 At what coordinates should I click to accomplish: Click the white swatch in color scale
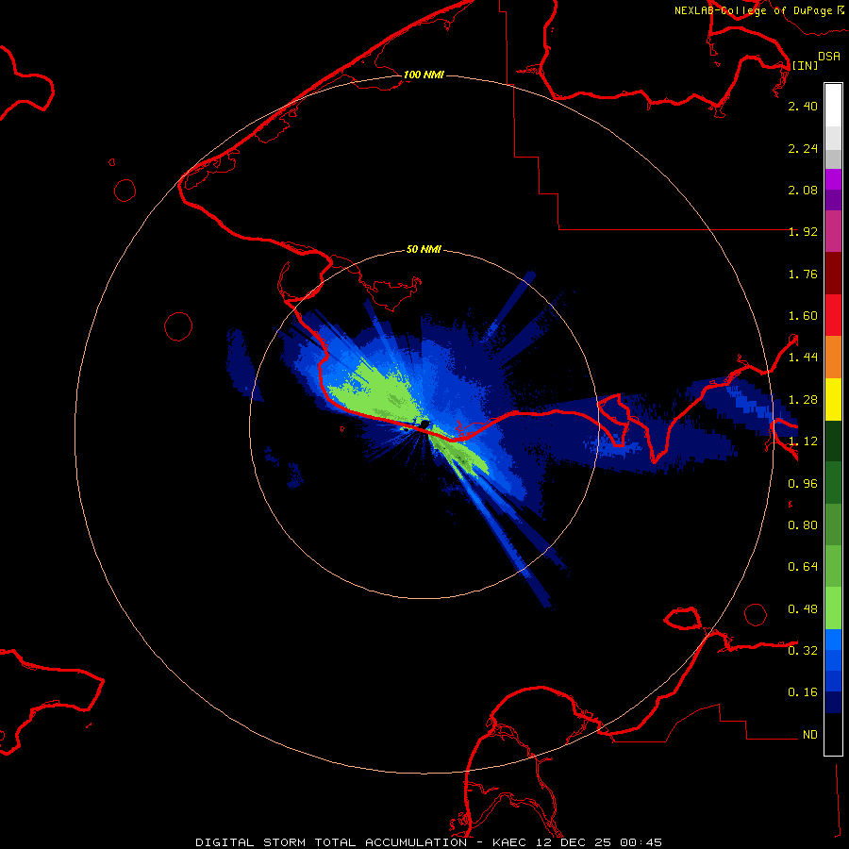click(833, 105)
